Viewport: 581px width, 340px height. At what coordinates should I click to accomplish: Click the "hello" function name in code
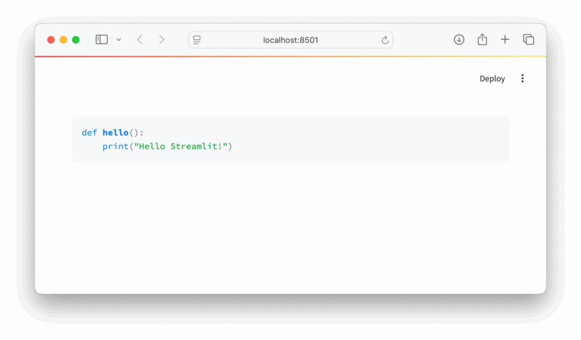(x=115, y=133)
